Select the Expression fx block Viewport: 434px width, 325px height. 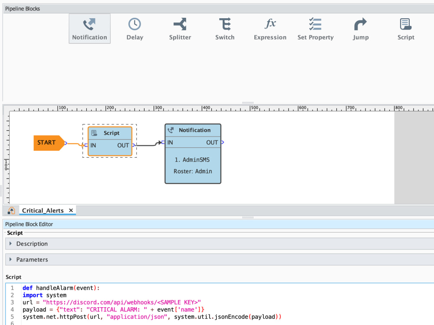click(x=270, y=29)
